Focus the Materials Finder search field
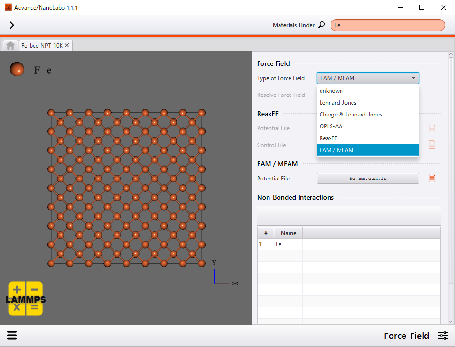Viewport: 455px width, 347px height. pos(387,25)
